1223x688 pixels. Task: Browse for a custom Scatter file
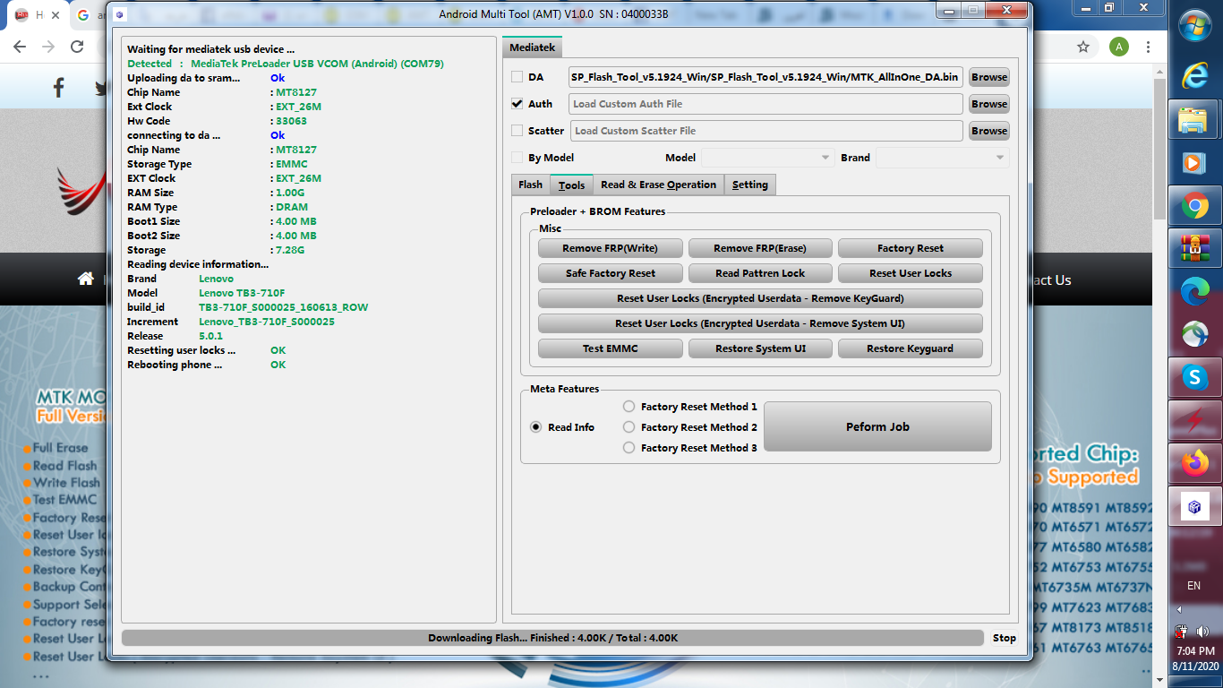click(989, 131)
